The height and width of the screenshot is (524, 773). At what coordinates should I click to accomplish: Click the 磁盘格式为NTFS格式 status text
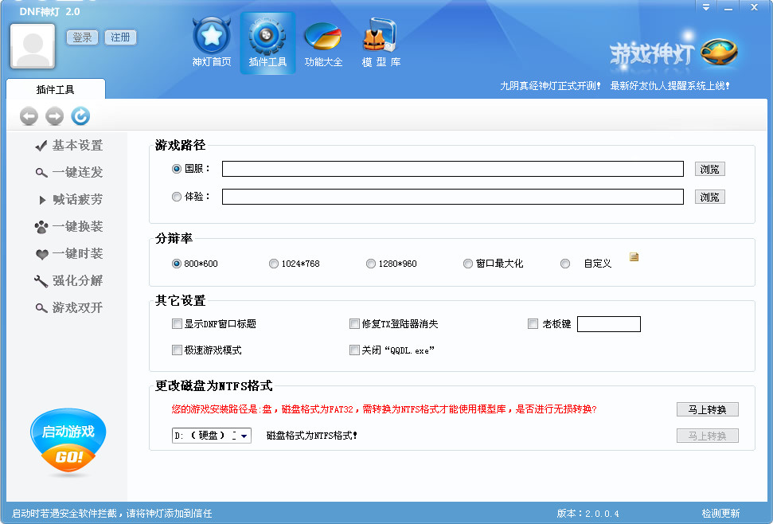point(311,436)
